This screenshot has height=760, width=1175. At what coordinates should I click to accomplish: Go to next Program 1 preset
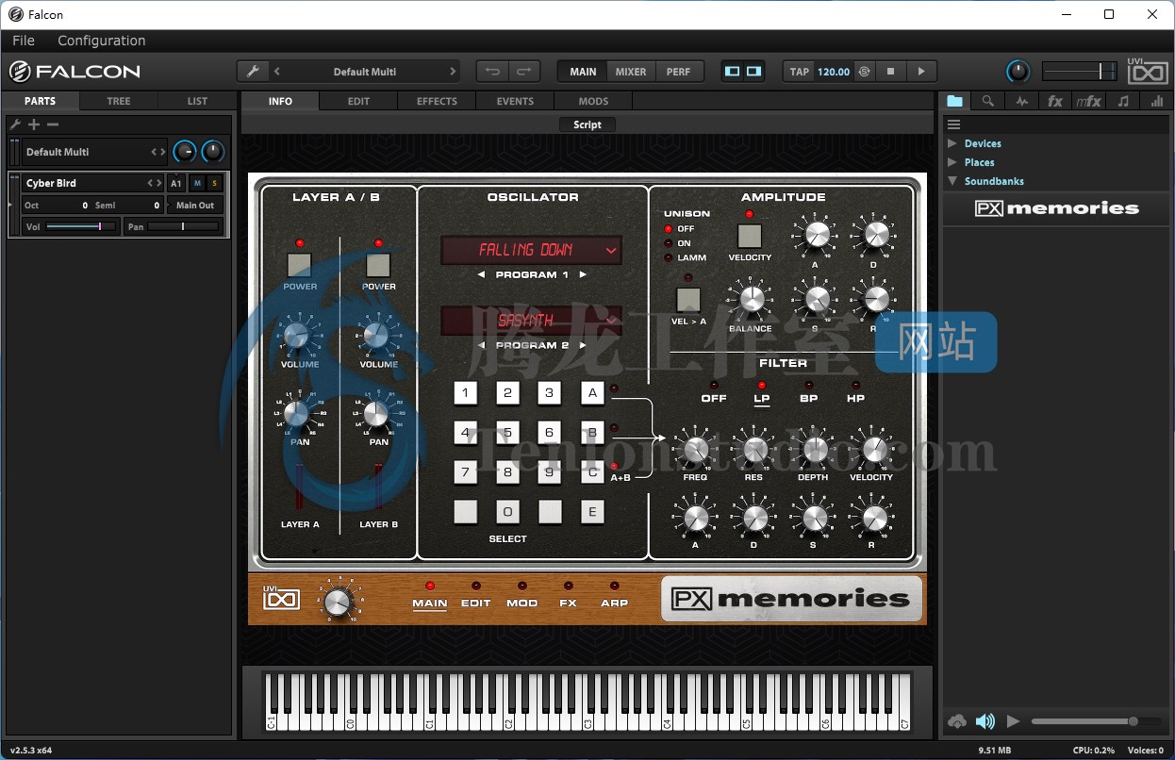583,275
